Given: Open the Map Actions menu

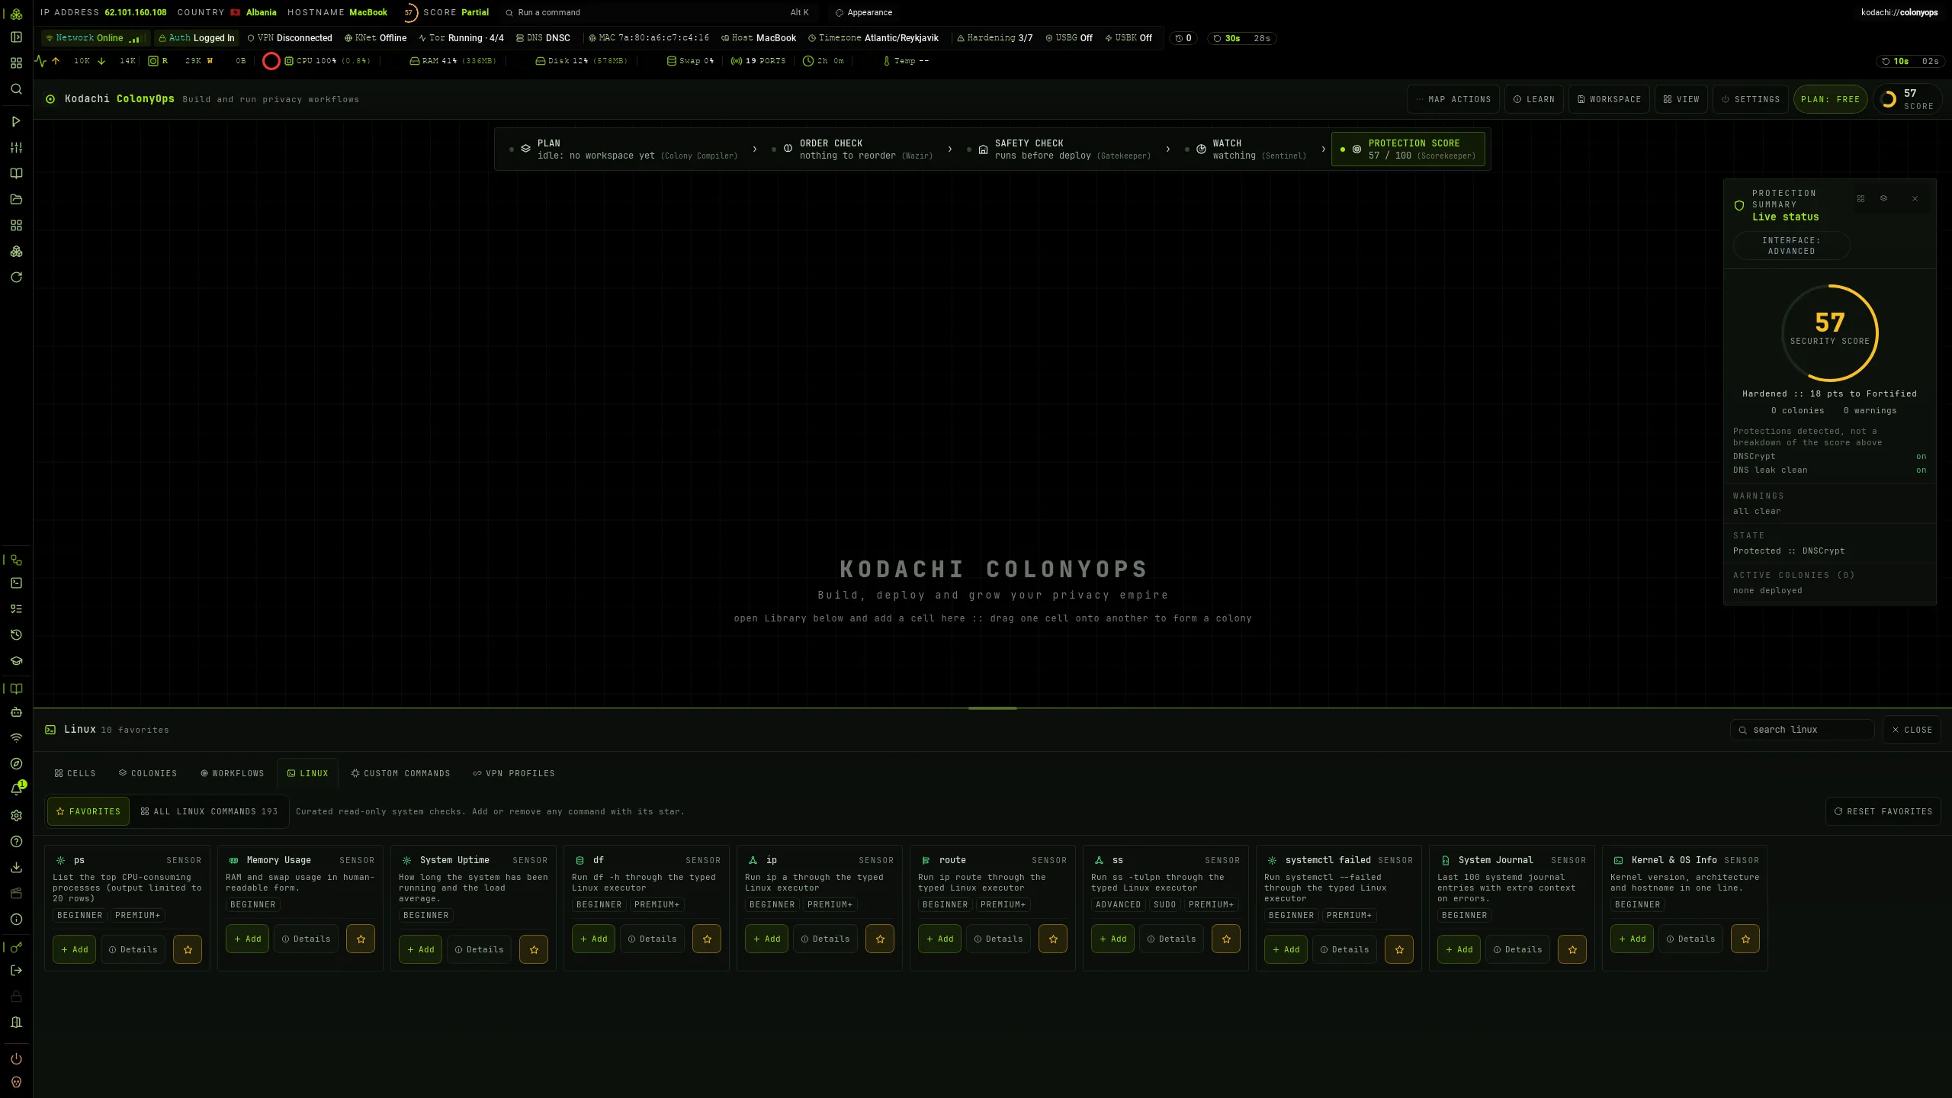Looking at the screenshot, I should tap(1453, 99).
